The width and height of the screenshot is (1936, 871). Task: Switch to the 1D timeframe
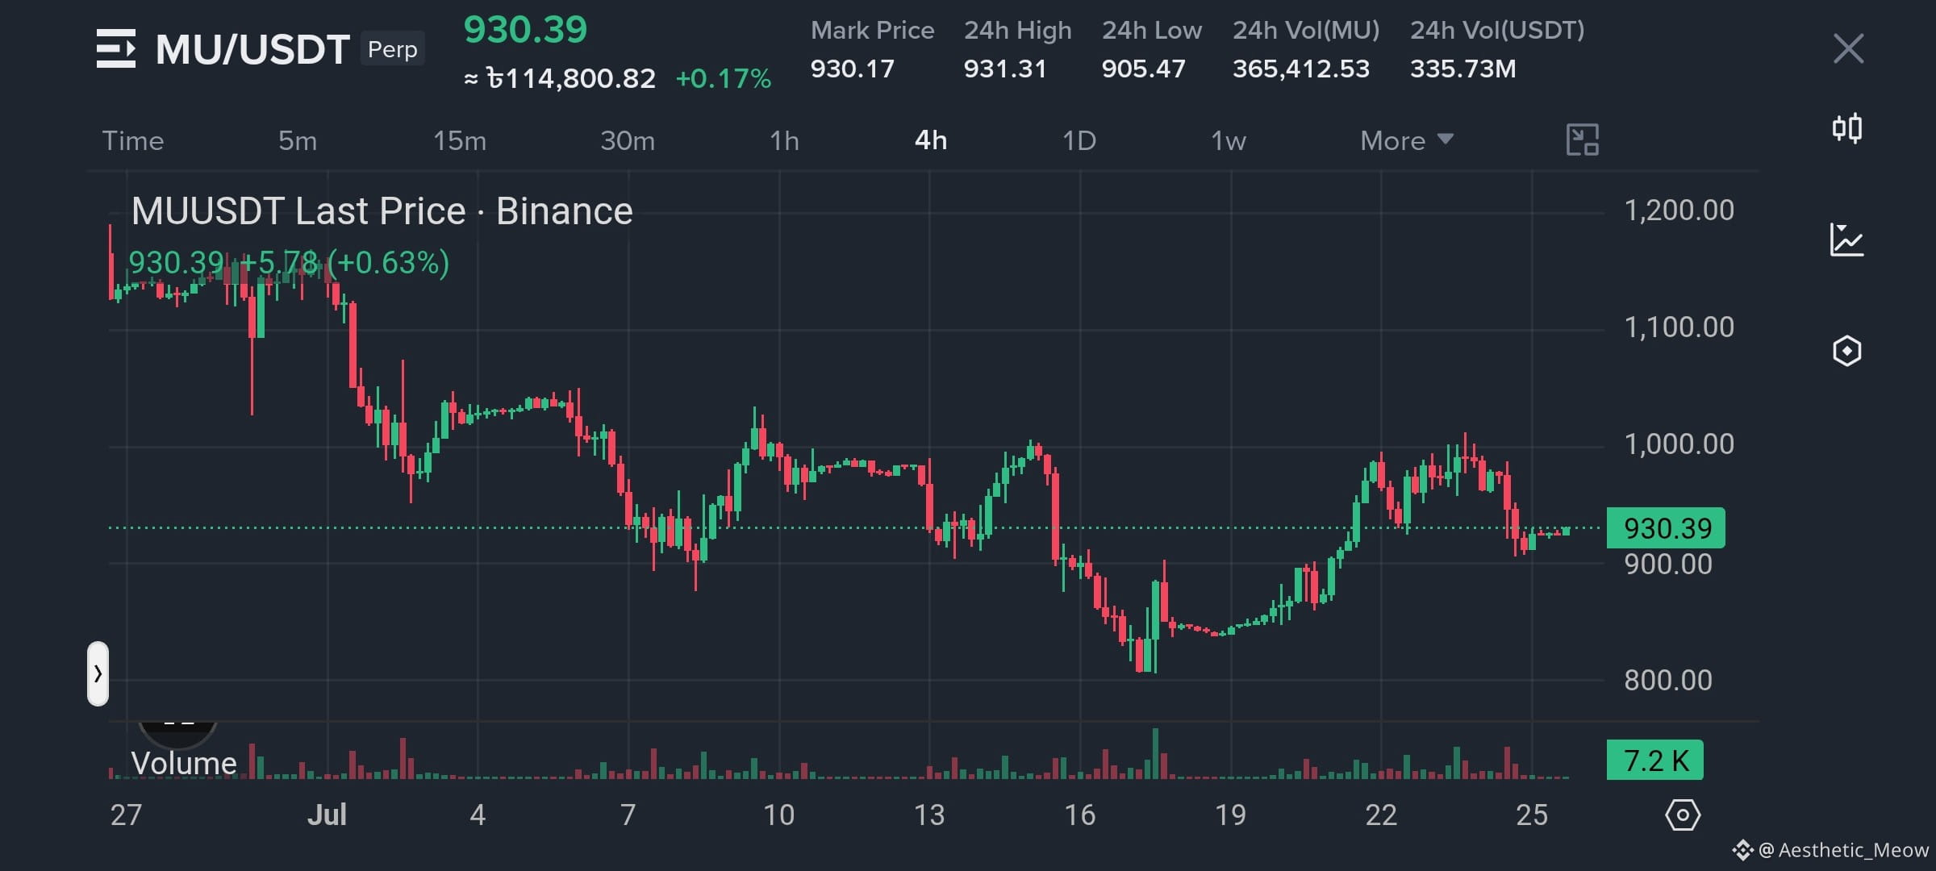[x=1079, y=140]
